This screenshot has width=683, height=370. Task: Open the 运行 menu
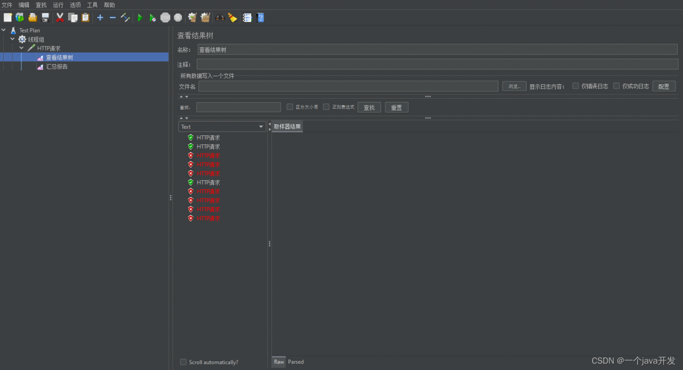[x=58, y=5]
